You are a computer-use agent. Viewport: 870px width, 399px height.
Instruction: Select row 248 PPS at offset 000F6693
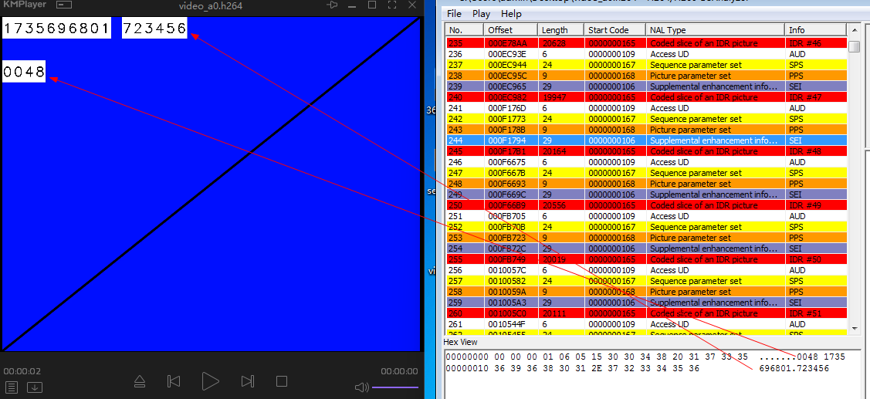(x=646, y=184)
